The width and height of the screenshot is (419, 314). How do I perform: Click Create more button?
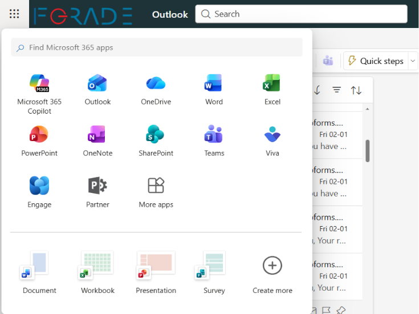tap(272, 272)
